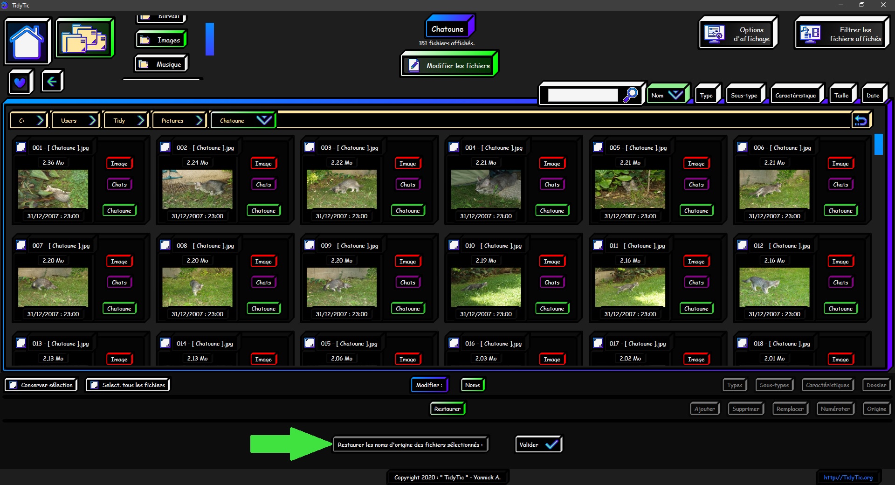
Task: Choose the Ajouter action
Action: coord(705,409)
